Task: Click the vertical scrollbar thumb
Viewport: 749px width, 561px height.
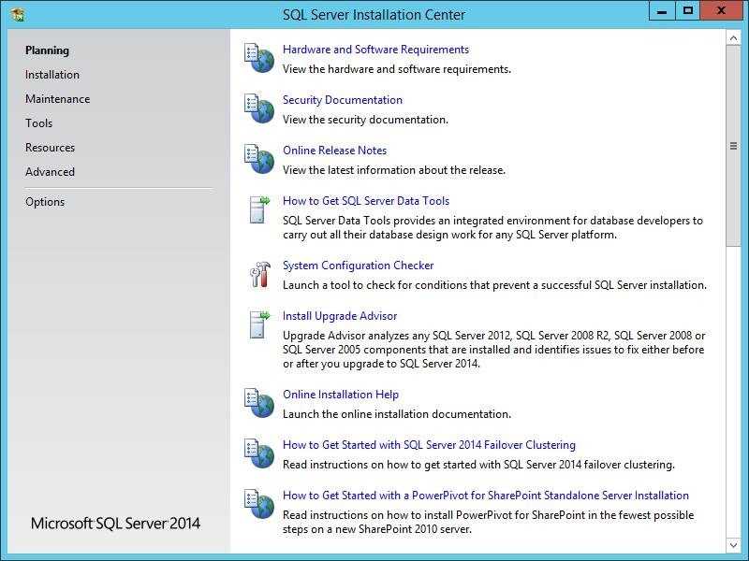Action: pos(733,146)
